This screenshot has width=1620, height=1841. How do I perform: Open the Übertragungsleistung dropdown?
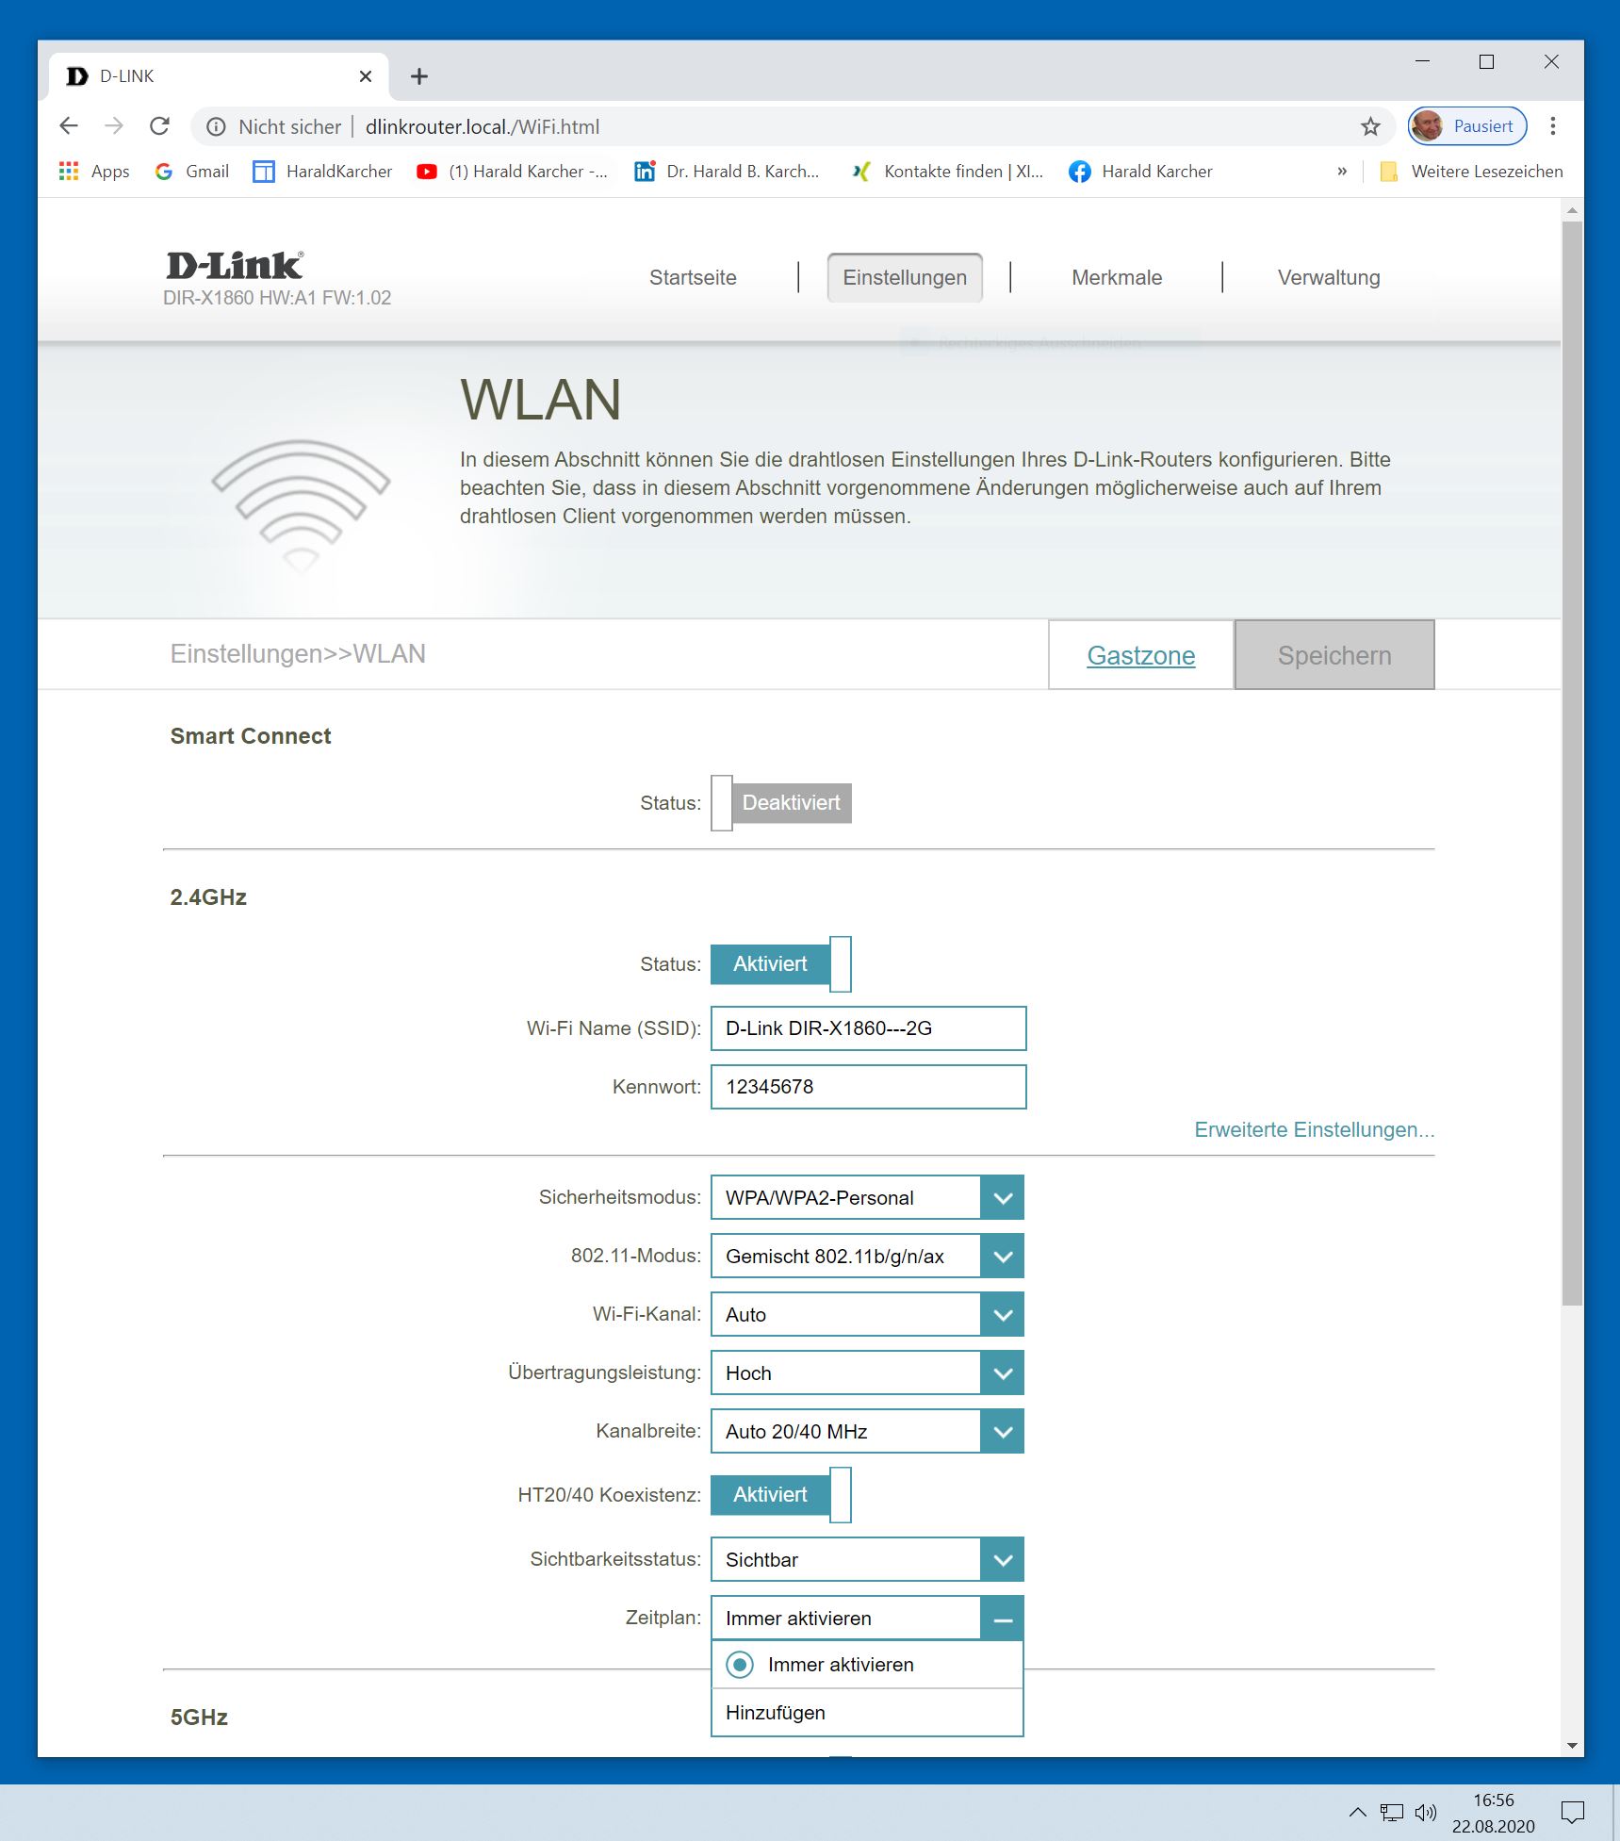867,1373
